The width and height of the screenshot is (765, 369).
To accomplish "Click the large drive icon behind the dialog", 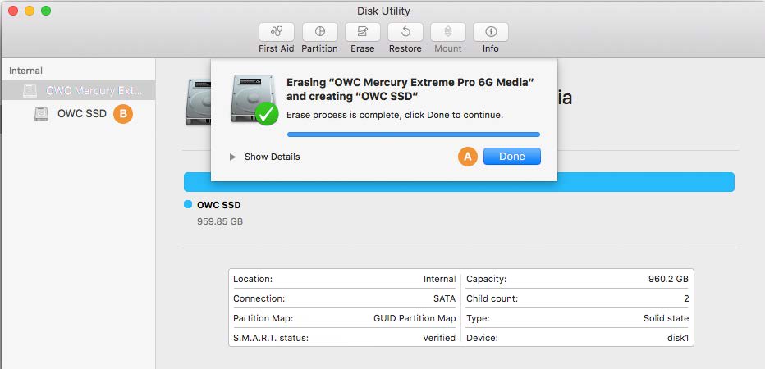I will pos(195,102).
